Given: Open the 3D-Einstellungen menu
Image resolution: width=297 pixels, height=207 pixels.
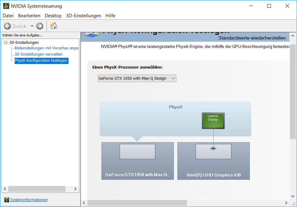Looking at the screenshot, I should click(x=83, y=16).
